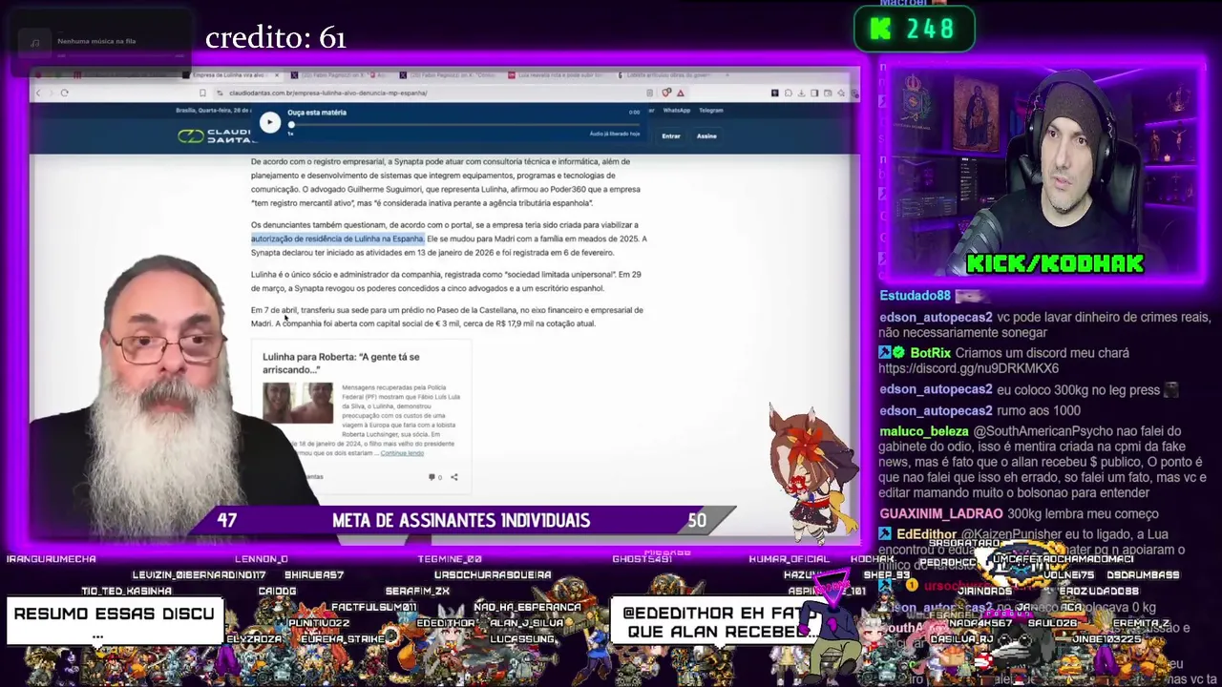Switch to the 'Fabio Pagnozzi en X: Ótimo' tab

click(x=449, y=74)
